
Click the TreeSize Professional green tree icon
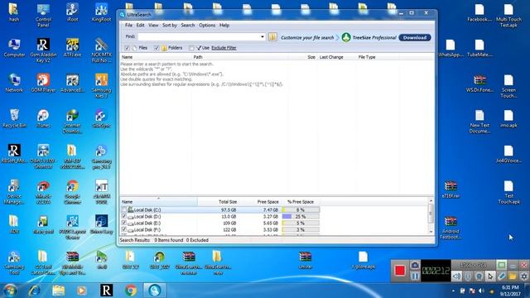coord(346,37)
